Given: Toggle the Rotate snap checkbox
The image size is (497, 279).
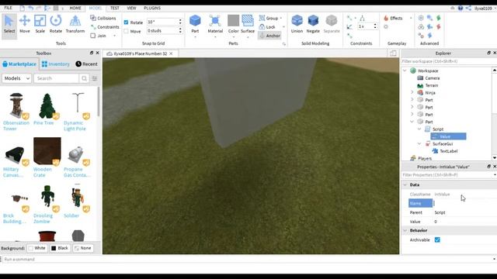Looking at the screenshot, I should tap(126, 22).
